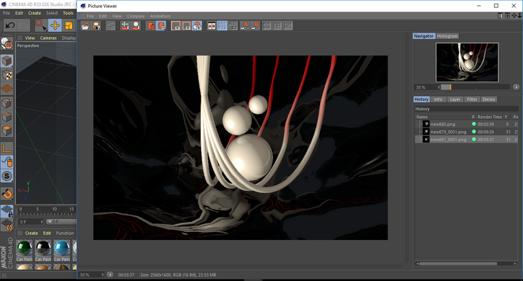The height and width of the screenshot is (281, 523).
Task: Switch to Polygons mode cube icon
Action: (7, 131)
